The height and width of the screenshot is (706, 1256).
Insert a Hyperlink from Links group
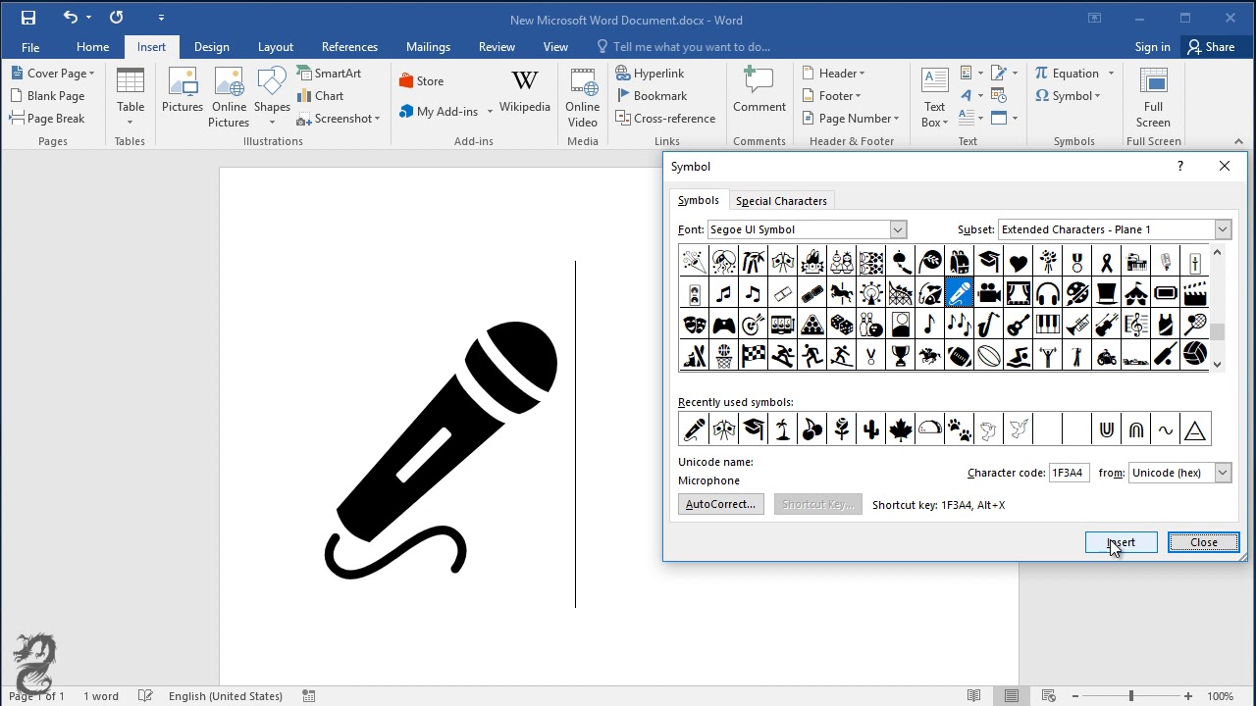pos(650,74)
